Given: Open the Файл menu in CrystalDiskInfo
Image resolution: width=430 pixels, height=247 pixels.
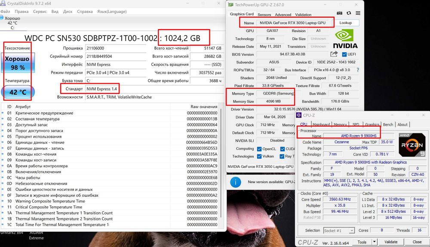Looking at the screenshot, I should (5, 12).
